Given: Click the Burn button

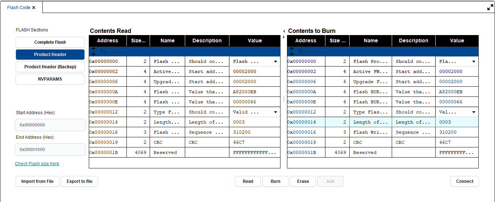Looking at the screenshot, I should 275,181.
